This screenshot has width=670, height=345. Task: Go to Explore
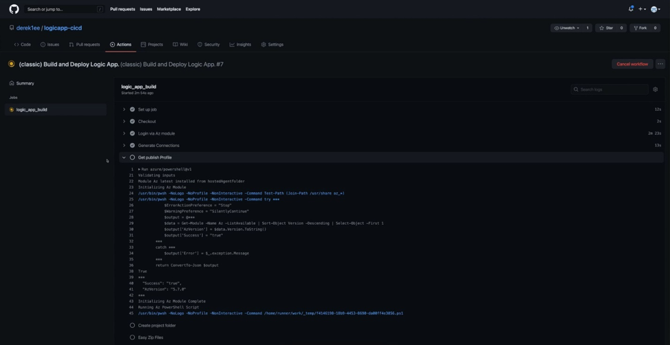tap(193, 9)
